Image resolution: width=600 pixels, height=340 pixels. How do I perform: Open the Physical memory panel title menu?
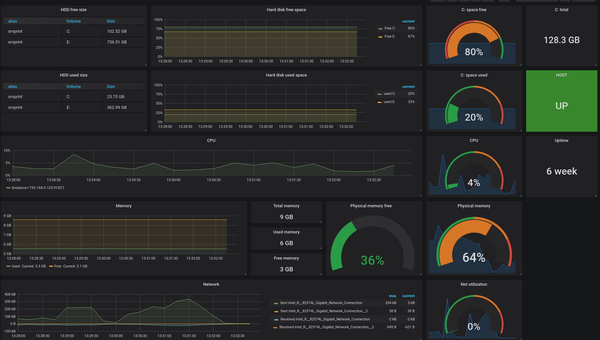[x=474, y=206]
